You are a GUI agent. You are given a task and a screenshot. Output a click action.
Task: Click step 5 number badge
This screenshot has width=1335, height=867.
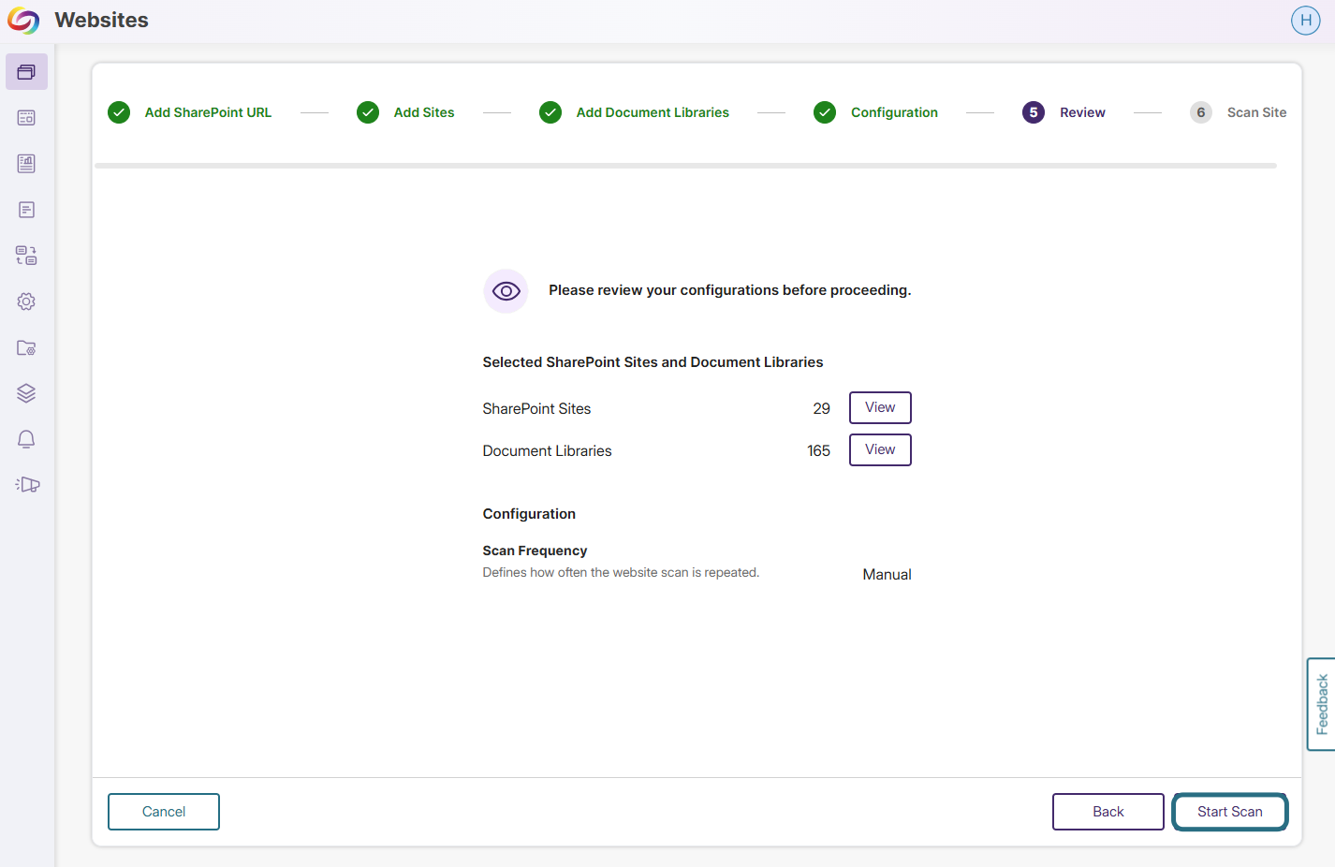click(1034, 112)
